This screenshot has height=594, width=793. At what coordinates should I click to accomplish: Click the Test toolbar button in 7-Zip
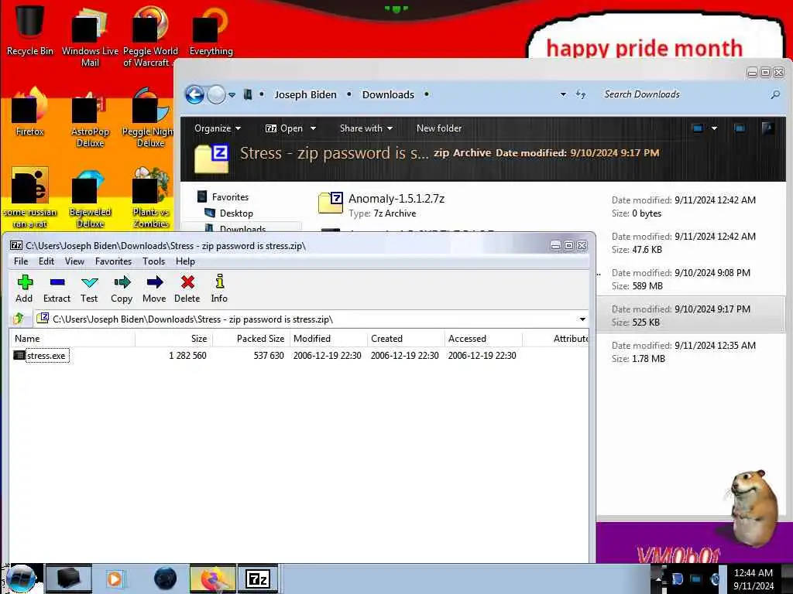click(89, 289)
